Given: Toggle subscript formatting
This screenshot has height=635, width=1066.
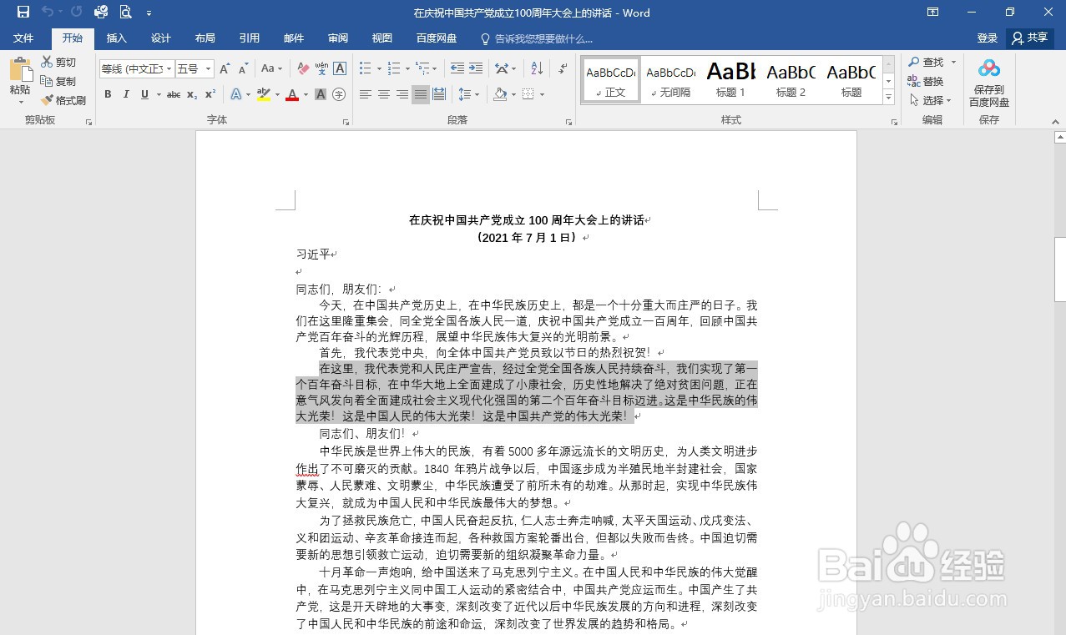Looking at the screenshot, I should coord(192,94).
